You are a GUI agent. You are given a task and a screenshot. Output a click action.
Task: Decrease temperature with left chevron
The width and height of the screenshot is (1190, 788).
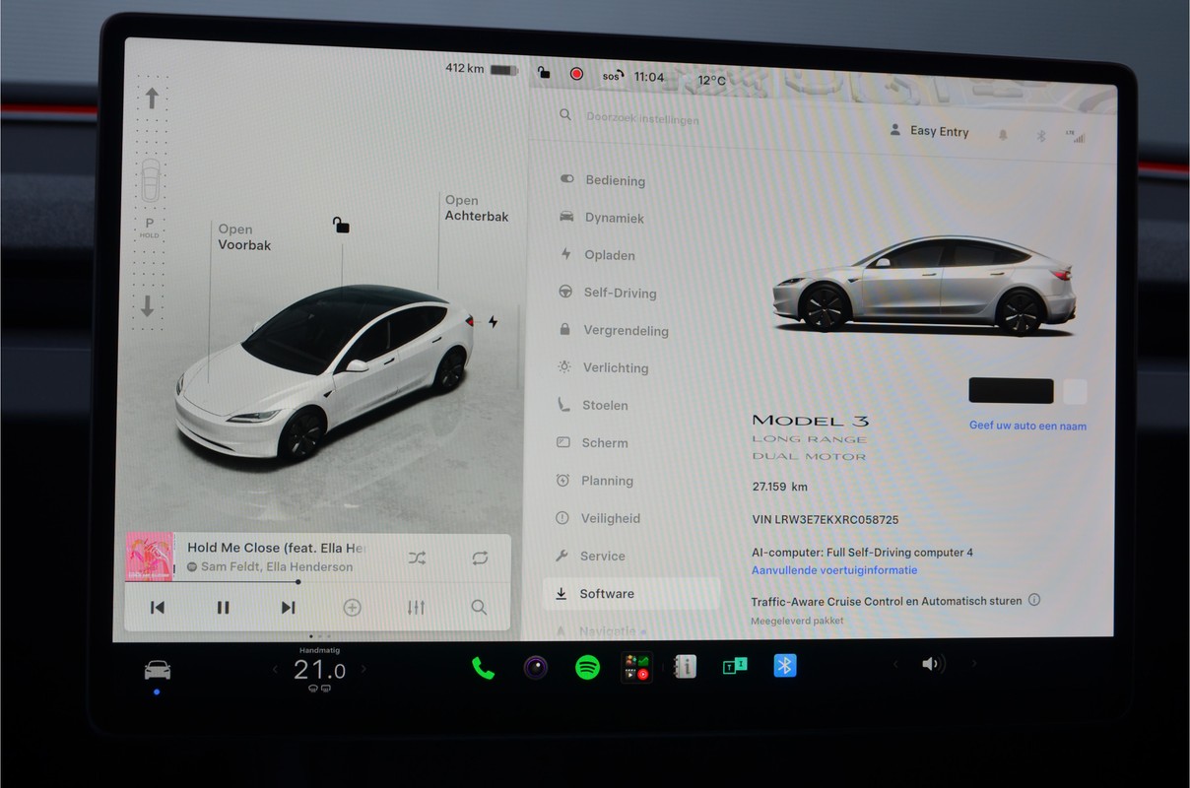click(276, 670)
